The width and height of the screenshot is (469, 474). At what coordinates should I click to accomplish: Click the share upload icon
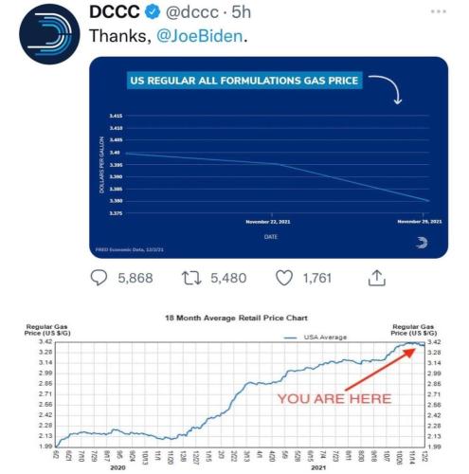click(x=377, y=278)
